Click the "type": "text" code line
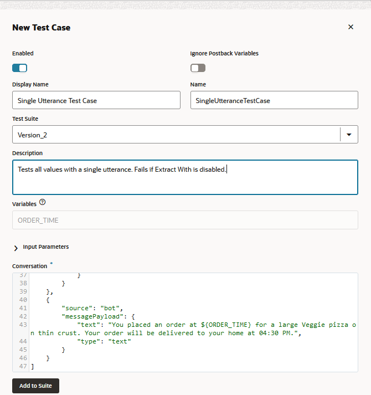371x395 pixels. pyautogui.click(x=104, y=341)
